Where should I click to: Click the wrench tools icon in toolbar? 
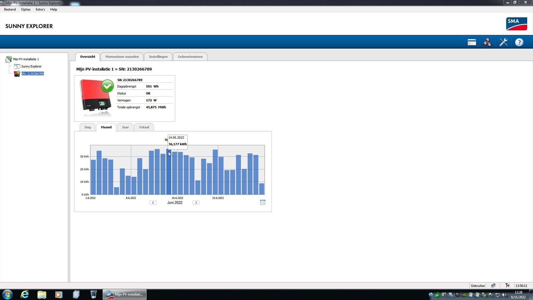[503, 42]
